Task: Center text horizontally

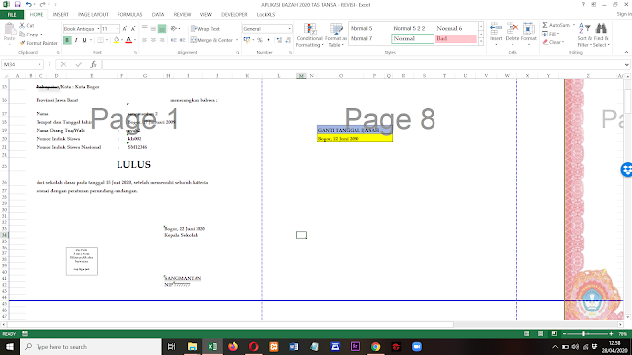Action: point(153,40)
